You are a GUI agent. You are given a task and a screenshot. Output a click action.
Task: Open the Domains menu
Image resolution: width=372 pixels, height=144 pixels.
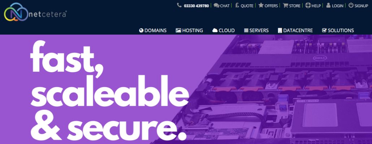(x=153, y=30)
